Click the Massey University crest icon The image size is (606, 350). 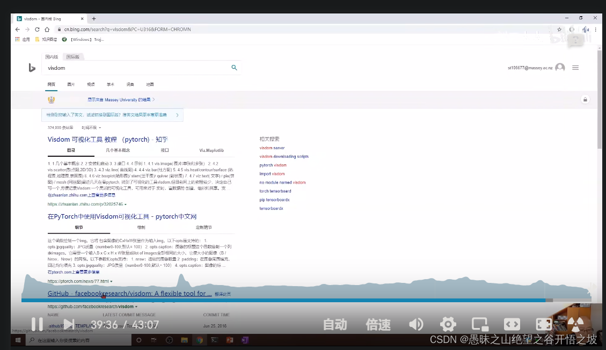coord(52,100)
